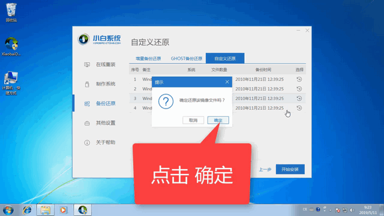
Task: Click the CH language indicator
Action: (305, 209)
